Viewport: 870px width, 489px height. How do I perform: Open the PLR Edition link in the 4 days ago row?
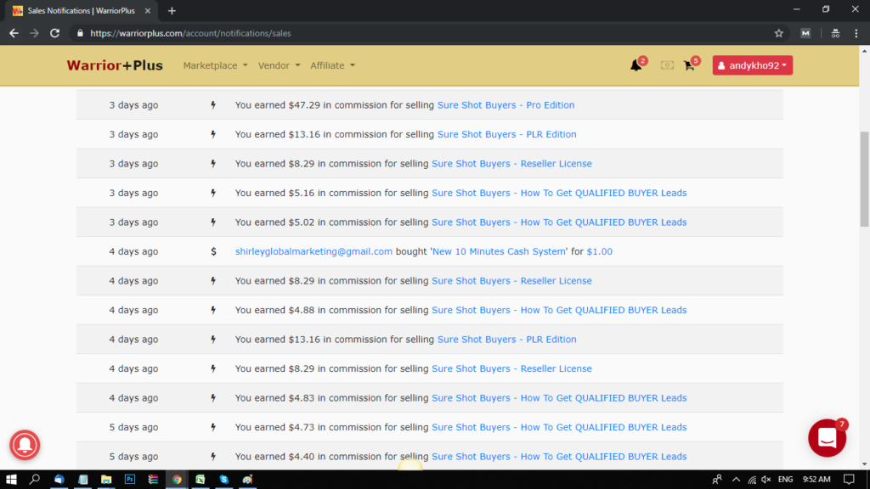point(506,340)
